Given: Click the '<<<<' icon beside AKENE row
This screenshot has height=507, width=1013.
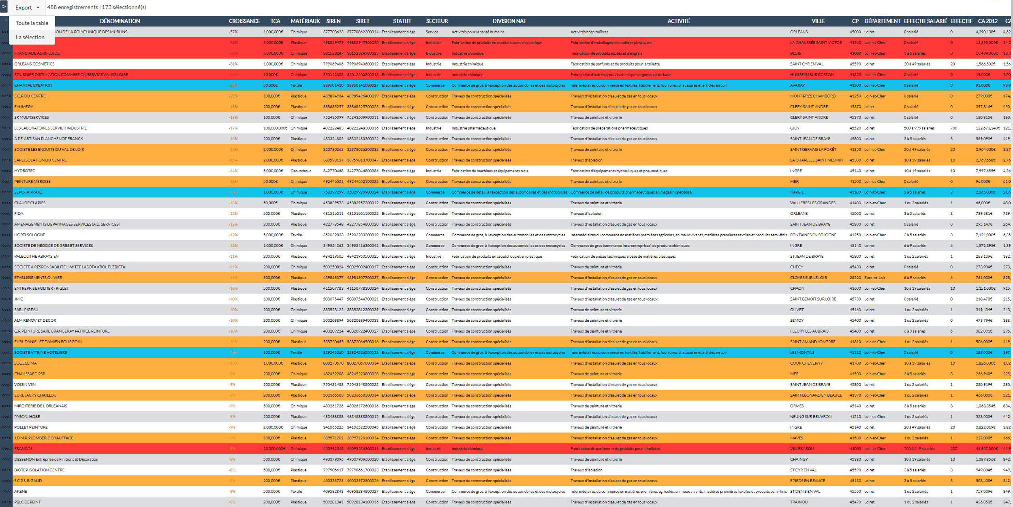Looking at the screenshot, I should (x=6, y=491).
